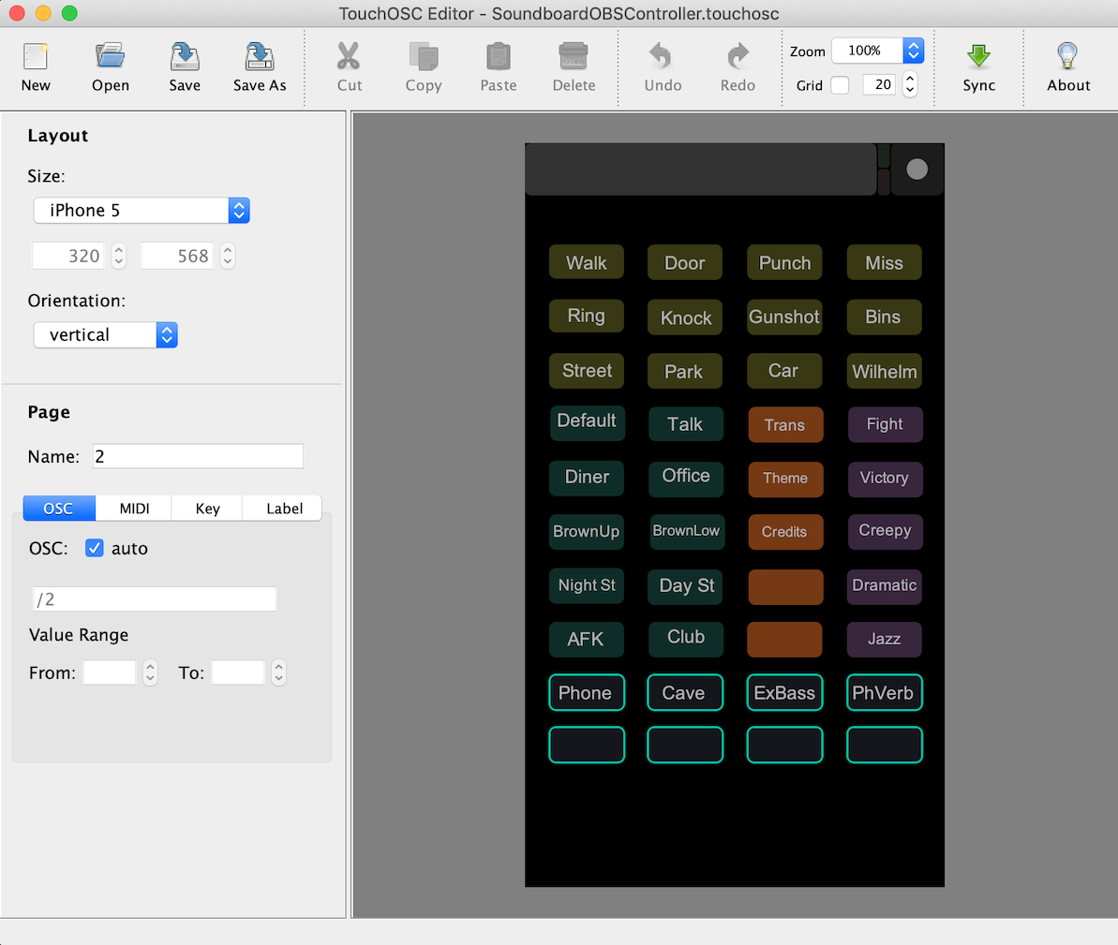Click the Save As toolbar icon
This screenshot has width=1118, height=945.
[259, 66]
